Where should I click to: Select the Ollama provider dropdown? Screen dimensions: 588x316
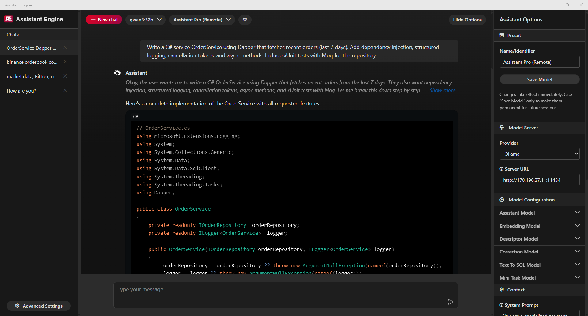point(539,154)
